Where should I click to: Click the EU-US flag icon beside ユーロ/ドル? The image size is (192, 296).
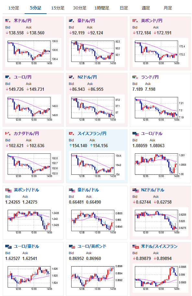click(135, 134)
